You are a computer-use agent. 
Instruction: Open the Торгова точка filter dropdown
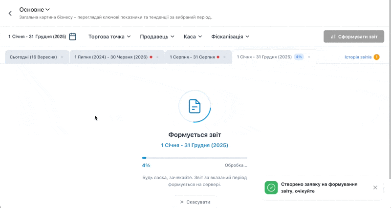[x=109, y=37]
